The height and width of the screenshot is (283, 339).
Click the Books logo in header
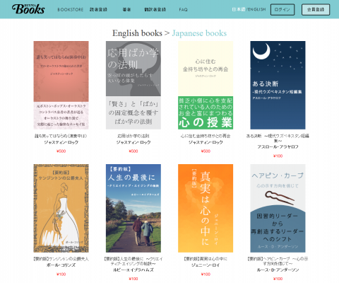pyautogui.click(x=28, y=9)
